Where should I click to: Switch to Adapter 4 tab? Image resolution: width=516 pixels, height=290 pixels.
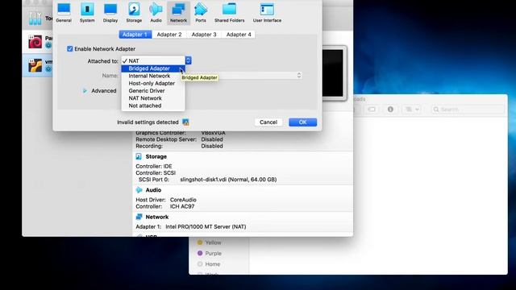(x=239, y=35)
